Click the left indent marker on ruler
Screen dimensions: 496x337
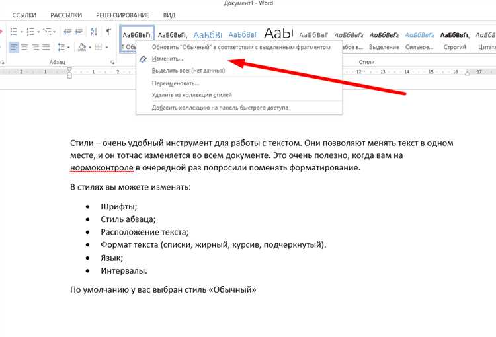69,72
